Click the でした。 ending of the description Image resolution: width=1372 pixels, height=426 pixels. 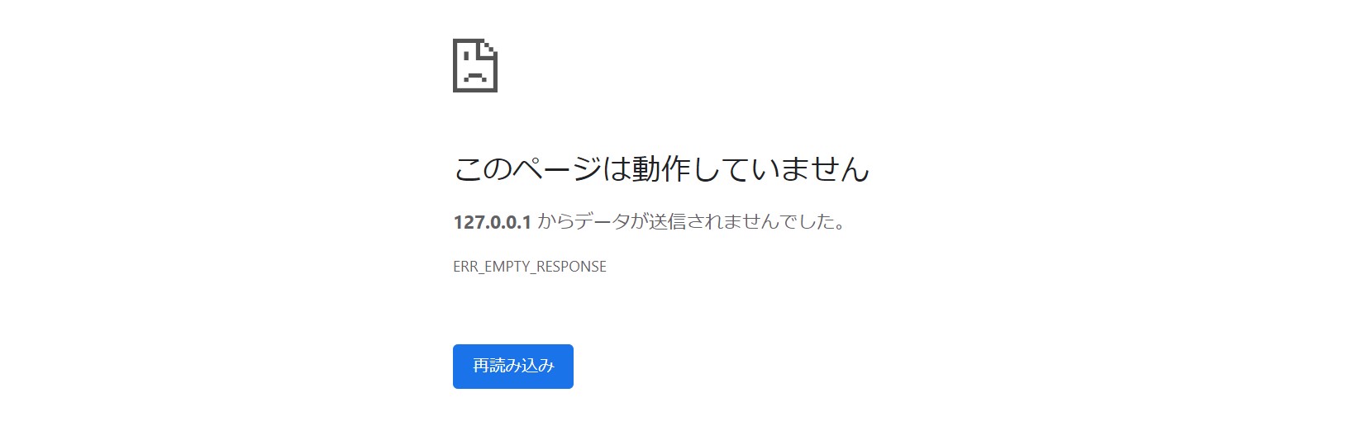[x=812, y=221]
